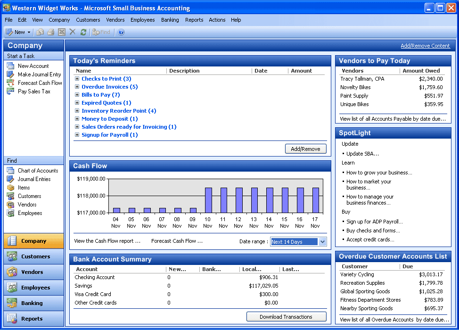Open Help using the question mark icon
459x330 pixels.
click(x=121, y=32)
